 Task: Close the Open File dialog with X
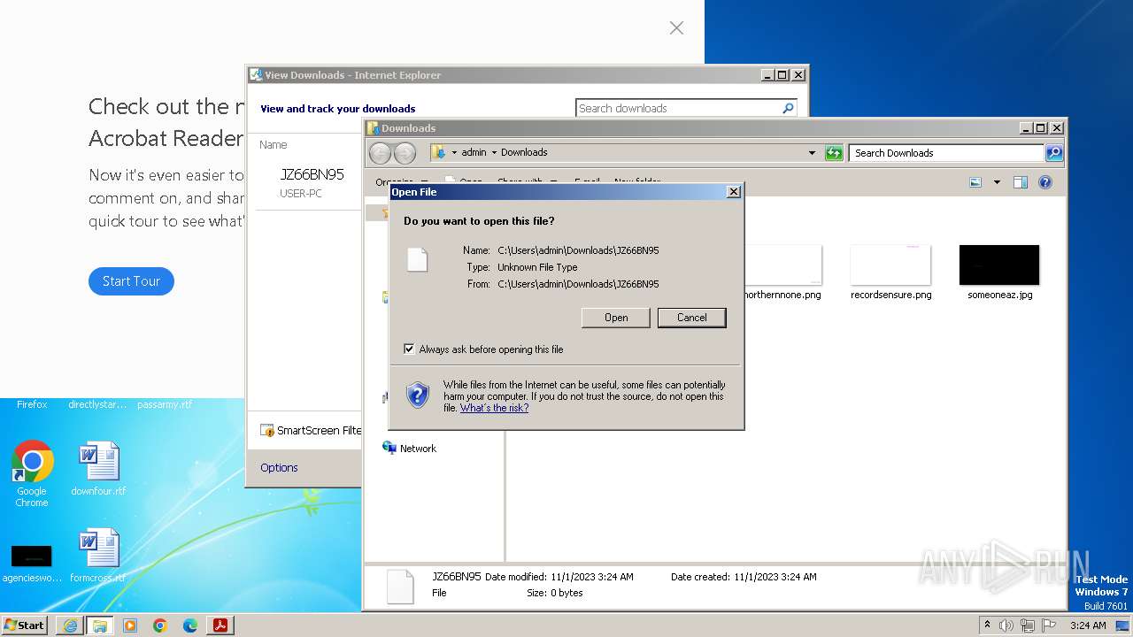click(x=733, y=192)
